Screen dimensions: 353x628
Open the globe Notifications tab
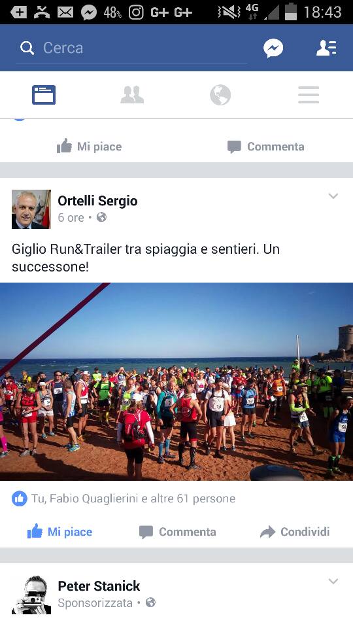point(220,95)
